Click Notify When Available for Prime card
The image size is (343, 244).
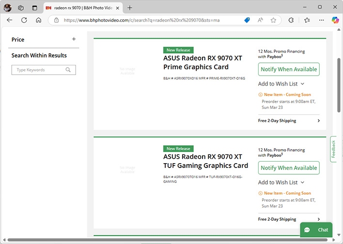click(289, 69)
